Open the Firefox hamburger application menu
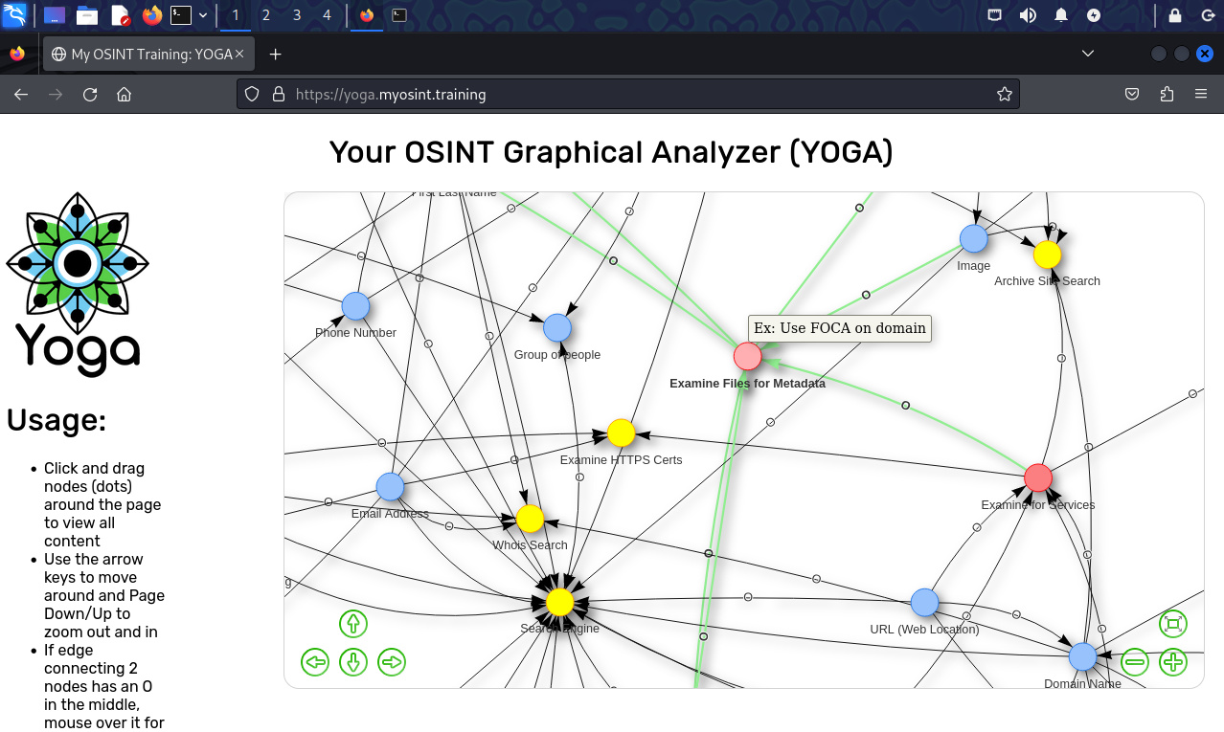This screenshot has width=1224, height=732. (1201, 95)
